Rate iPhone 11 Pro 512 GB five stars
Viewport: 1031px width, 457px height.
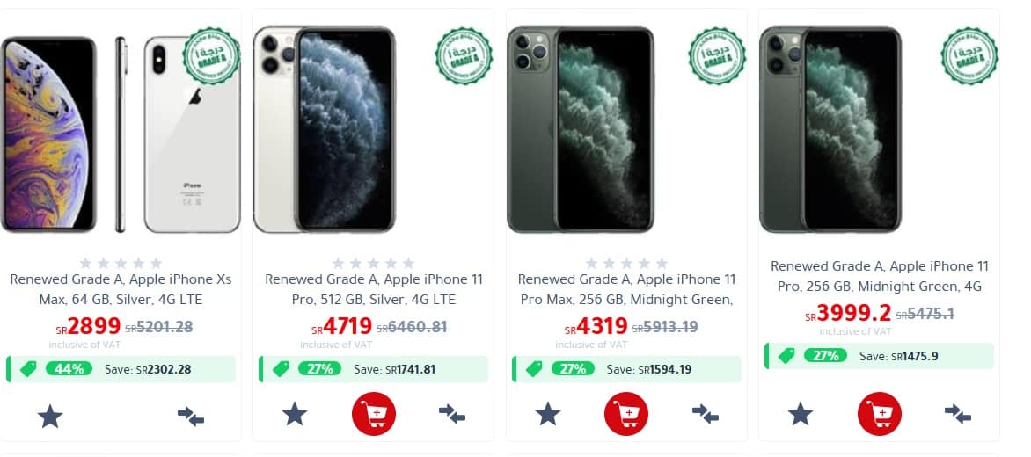408,264
